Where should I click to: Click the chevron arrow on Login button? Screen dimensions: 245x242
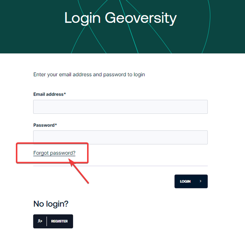[200, 181]
